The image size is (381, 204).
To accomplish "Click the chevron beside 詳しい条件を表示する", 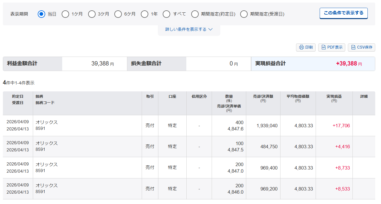I will (x=210, y=29).
